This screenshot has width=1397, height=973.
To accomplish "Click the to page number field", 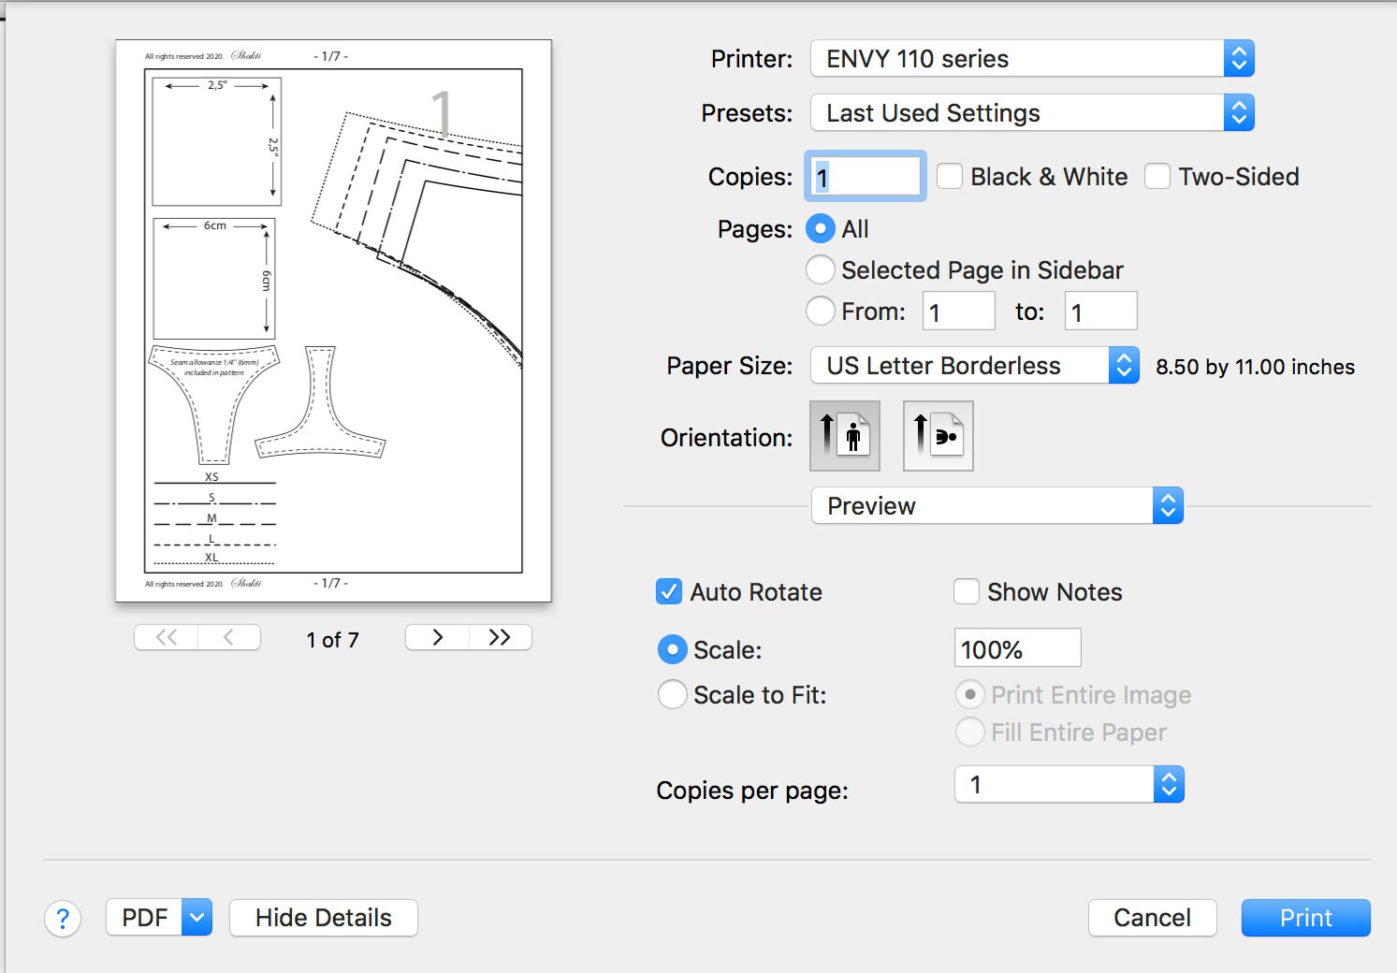I will click(1101, 311).
